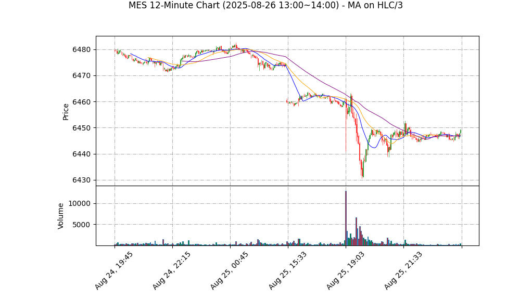Screen dimensions: 532x299
Task: Click the Aug 25, 00:45 time label
Action: point(229,270)
